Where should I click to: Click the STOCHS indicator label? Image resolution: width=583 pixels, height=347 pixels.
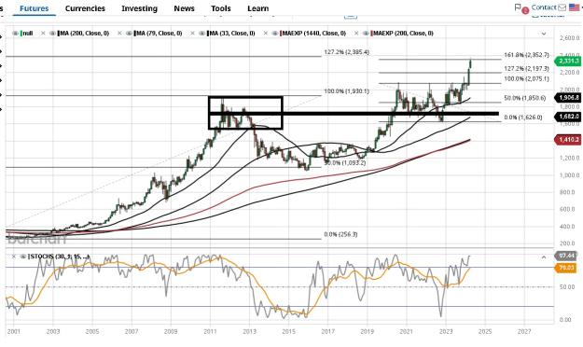coord(59,257)
